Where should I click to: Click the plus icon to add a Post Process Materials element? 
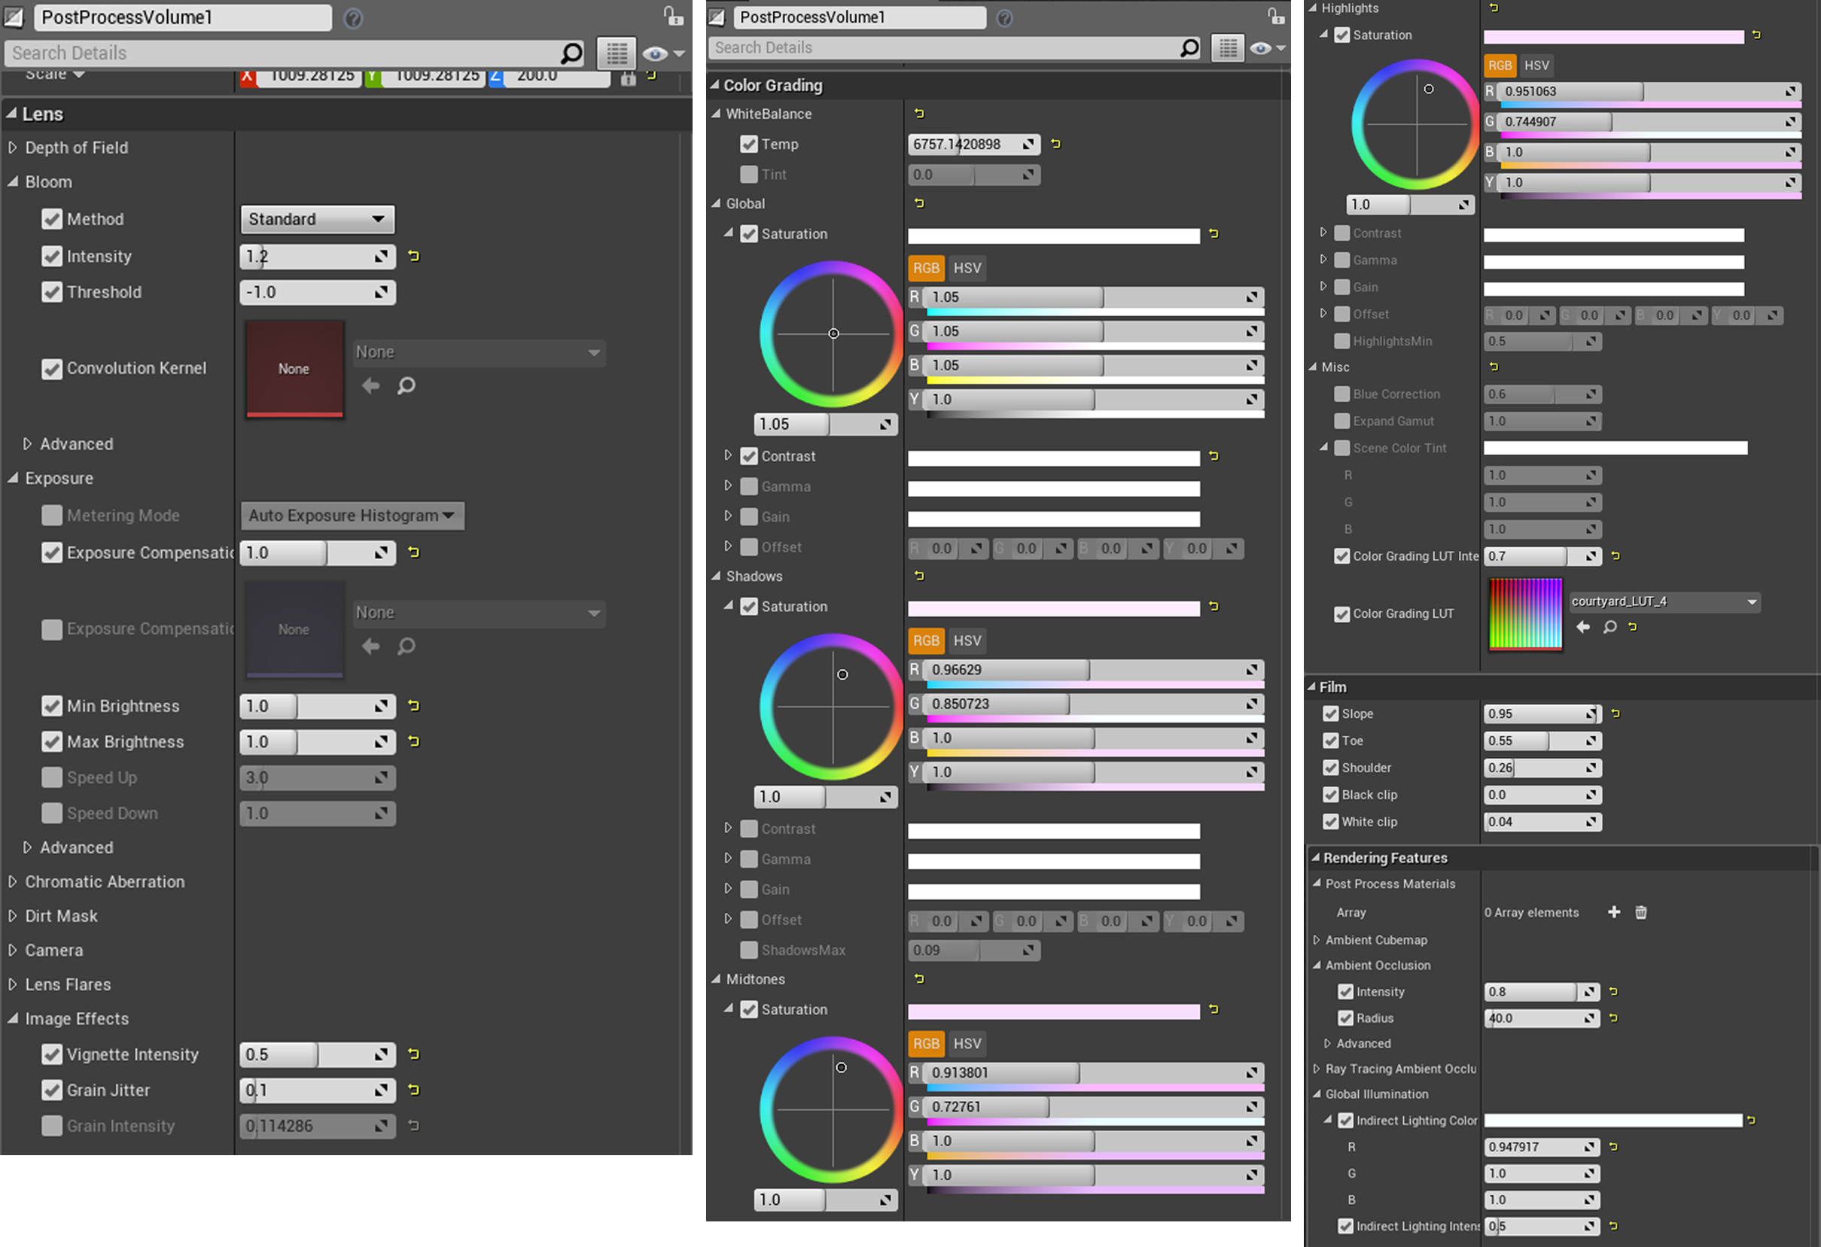click(1613, 912)
